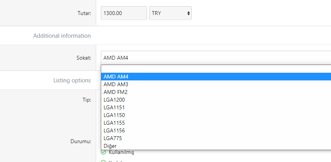Select the Kullanılmış radio button
331x162 pixels.
pyautogui.click(x=103, y=152)
